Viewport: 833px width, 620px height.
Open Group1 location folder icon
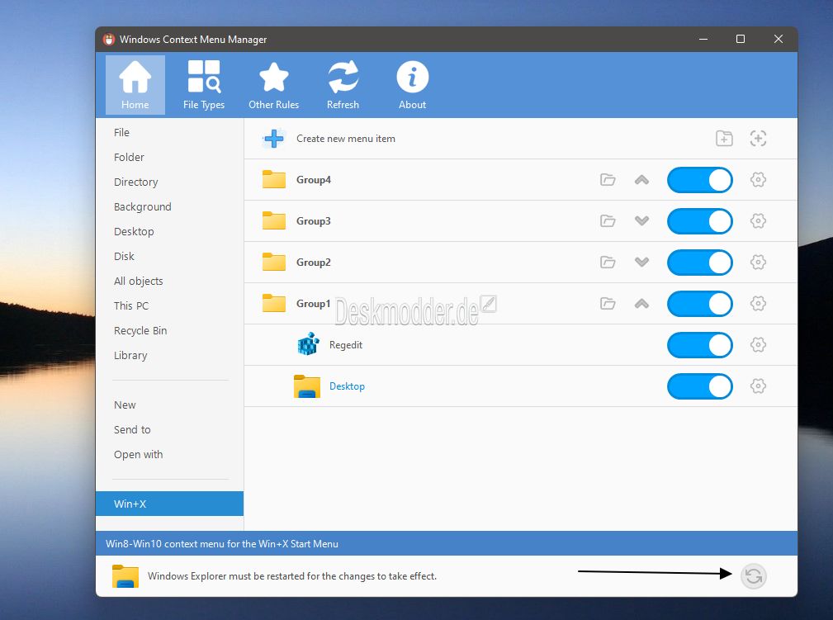click(x=608, y=303)
